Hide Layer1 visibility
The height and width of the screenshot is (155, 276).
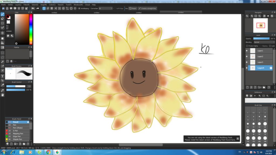coord(247,51)
